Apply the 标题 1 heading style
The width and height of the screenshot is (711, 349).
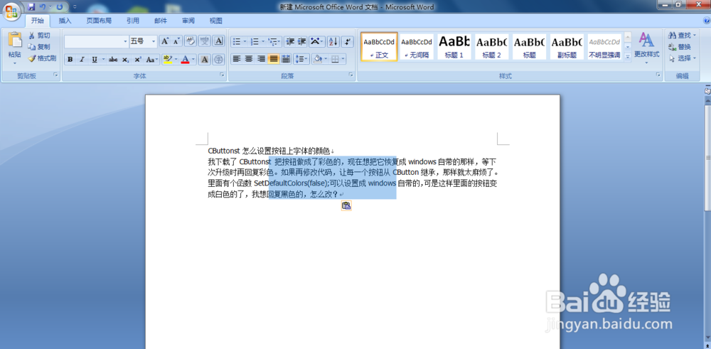(454, 47)
